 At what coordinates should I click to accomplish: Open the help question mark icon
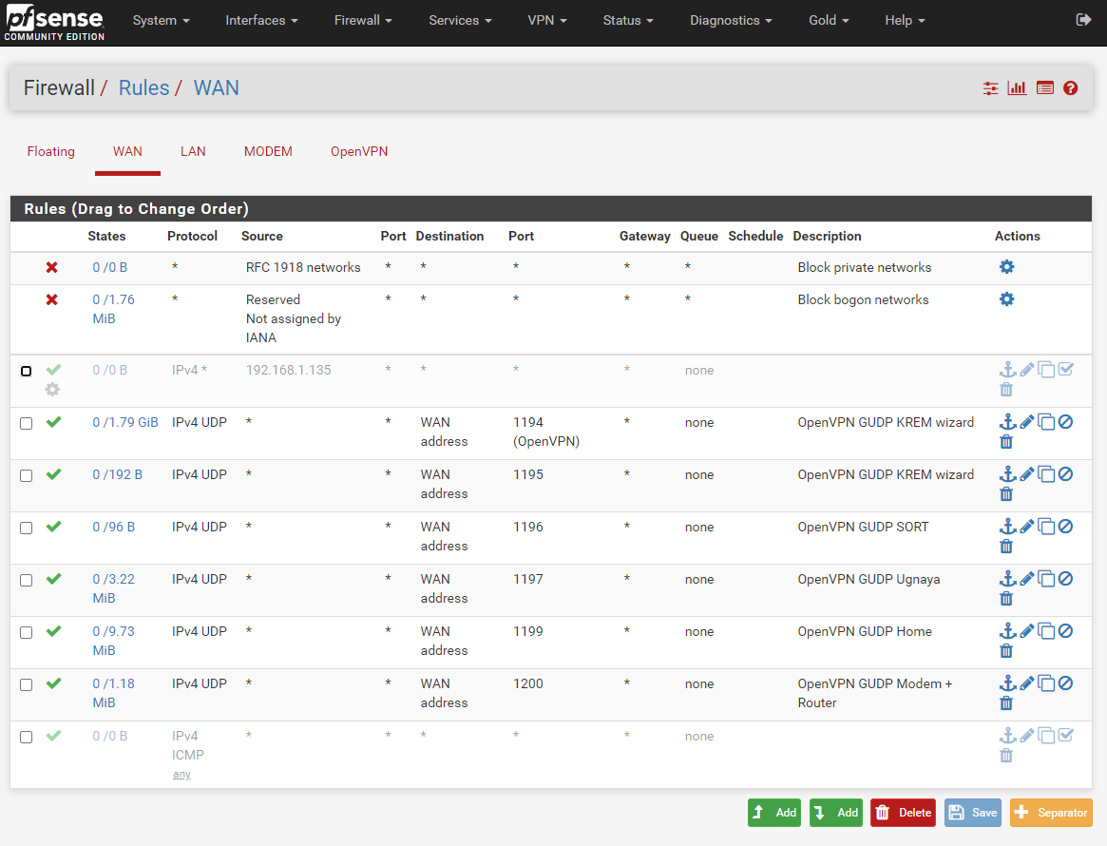point(1070,88)
